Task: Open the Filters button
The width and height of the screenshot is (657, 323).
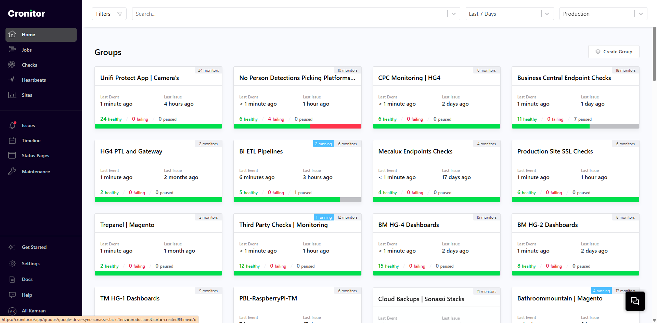Action: coord(109,14)
